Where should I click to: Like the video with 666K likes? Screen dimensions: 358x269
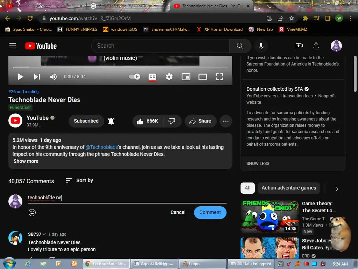[x=148, y=121]
